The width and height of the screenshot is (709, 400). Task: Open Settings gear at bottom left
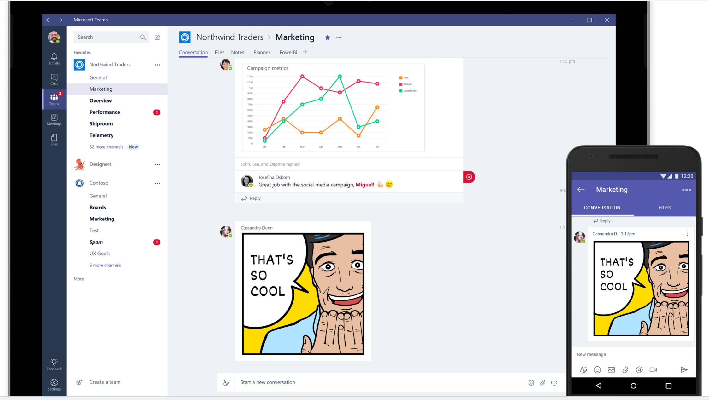(x=54, y=385)
